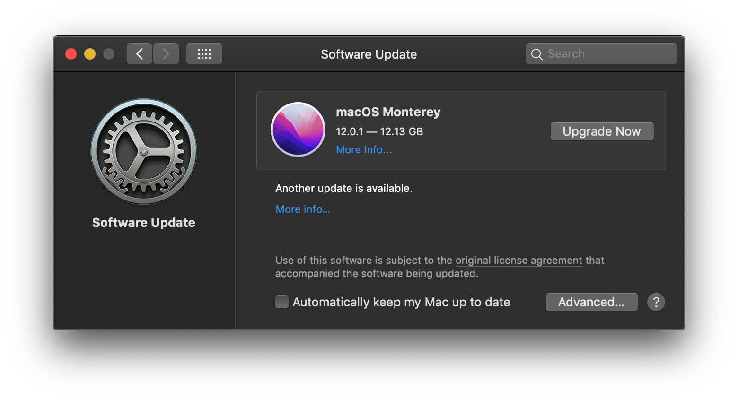Click 'Another update is available.' text
Screen dimensions: 738x400
(344, 189)
